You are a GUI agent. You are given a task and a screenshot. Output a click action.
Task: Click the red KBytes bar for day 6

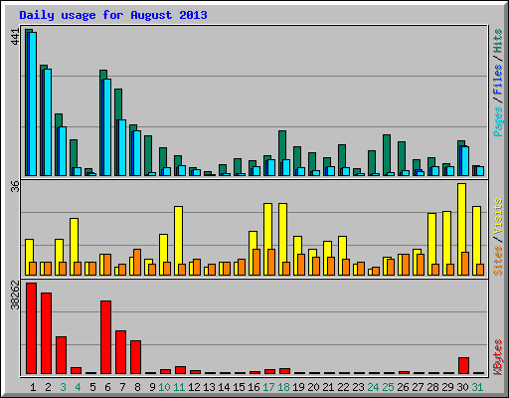pos(105,337)
